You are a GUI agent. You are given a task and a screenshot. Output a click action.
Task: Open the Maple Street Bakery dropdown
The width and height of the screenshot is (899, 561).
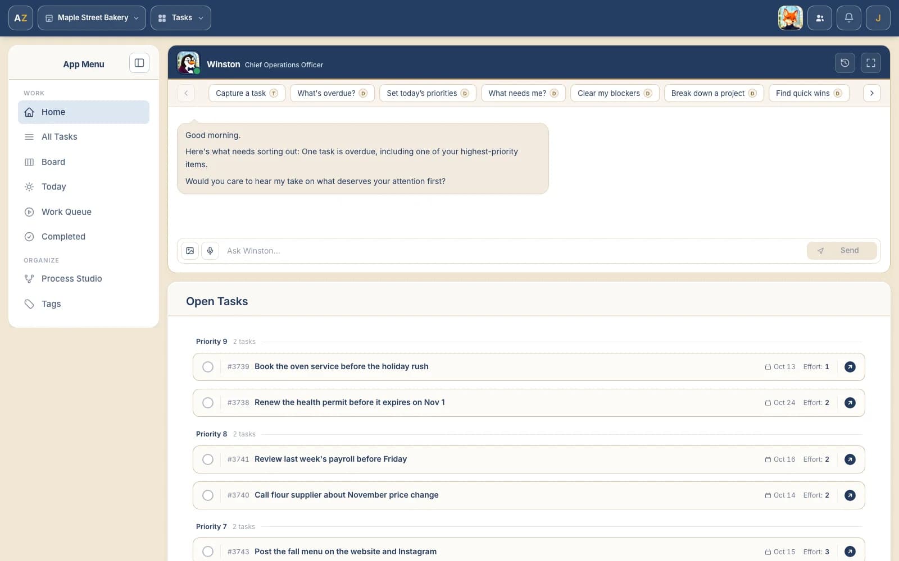click(92, 18)
